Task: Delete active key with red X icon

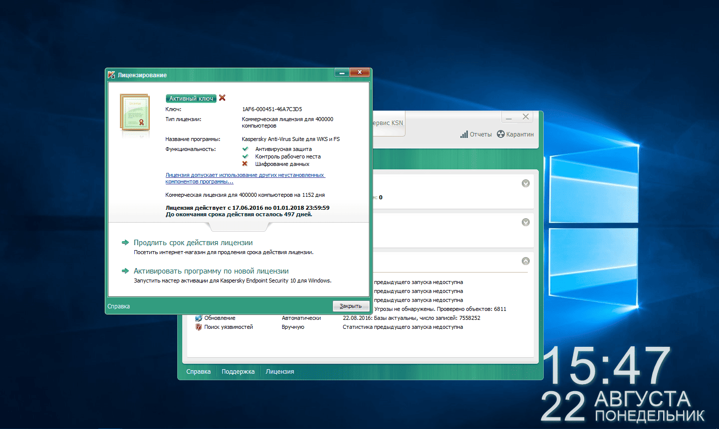Action: (x=222, y=98)
